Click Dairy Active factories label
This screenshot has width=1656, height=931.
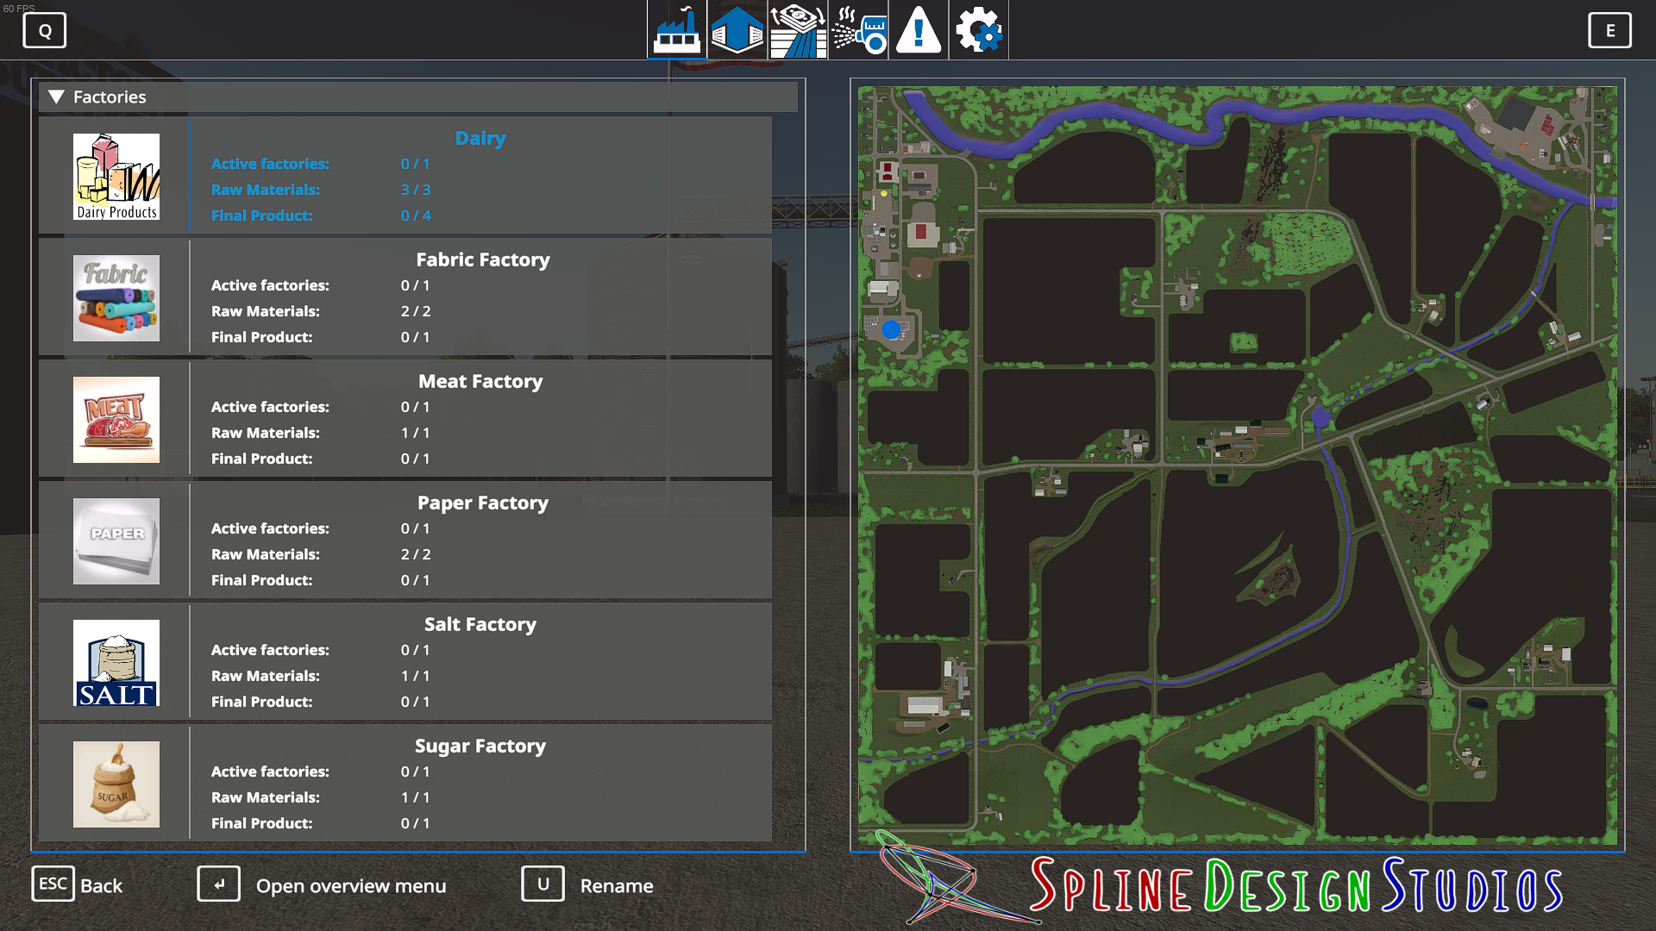tap(270, 164)
